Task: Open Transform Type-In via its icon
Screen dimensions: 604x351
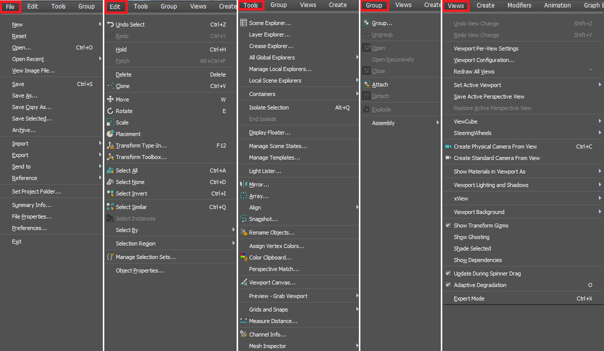Action: (x=110, y=146)
